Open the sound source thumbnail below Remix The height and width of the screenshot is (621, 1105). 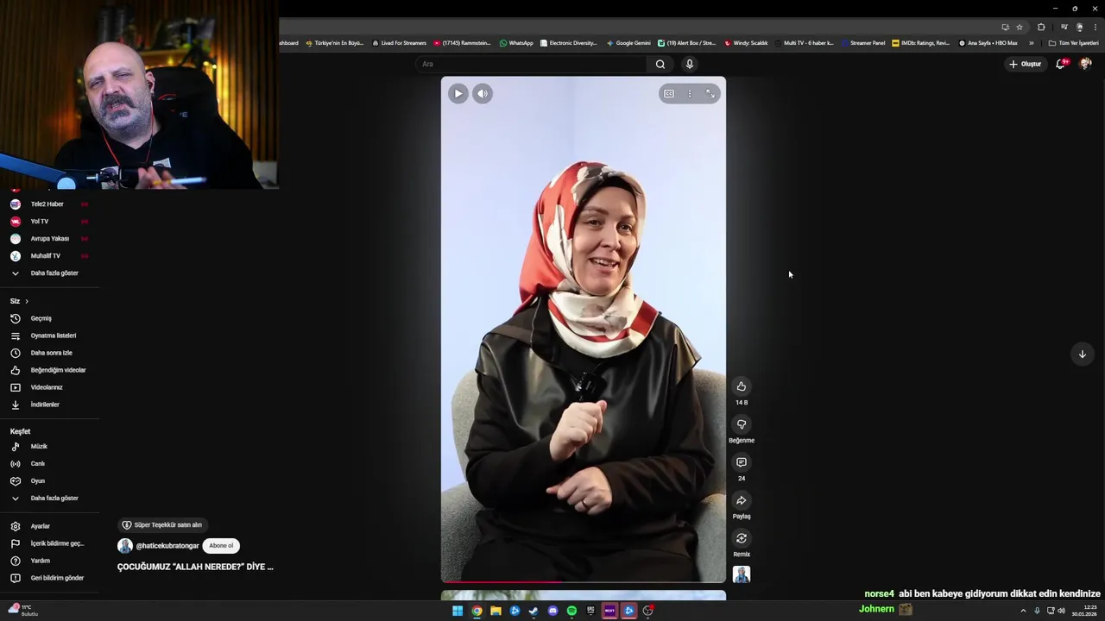click(x=741, y=574)
